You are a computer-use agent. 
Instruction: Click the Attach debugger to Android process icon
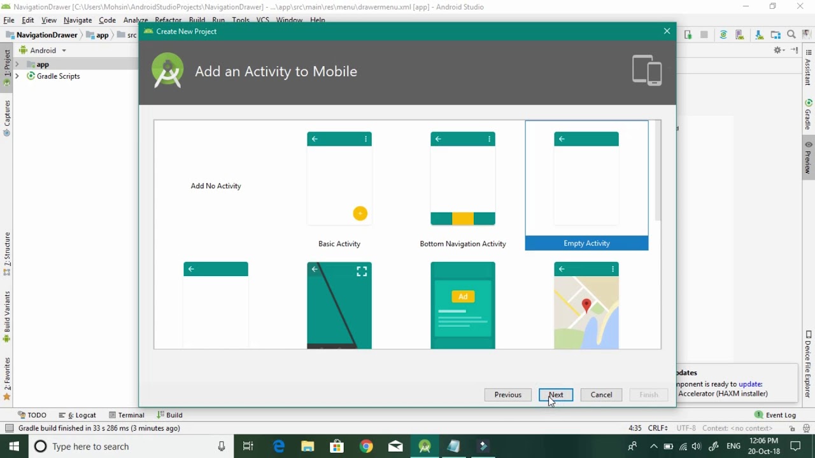pos(688,35)
